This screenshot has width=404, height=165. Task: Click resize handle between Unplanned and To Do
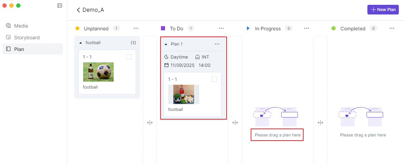point(150,123)
